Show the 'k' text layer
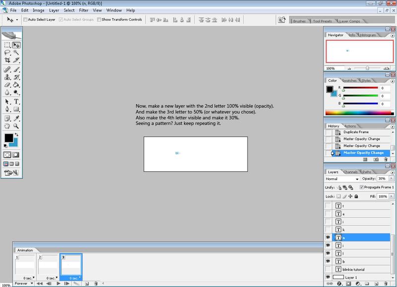The width and height of the screenshot is (397, 287). click(328, 229)
